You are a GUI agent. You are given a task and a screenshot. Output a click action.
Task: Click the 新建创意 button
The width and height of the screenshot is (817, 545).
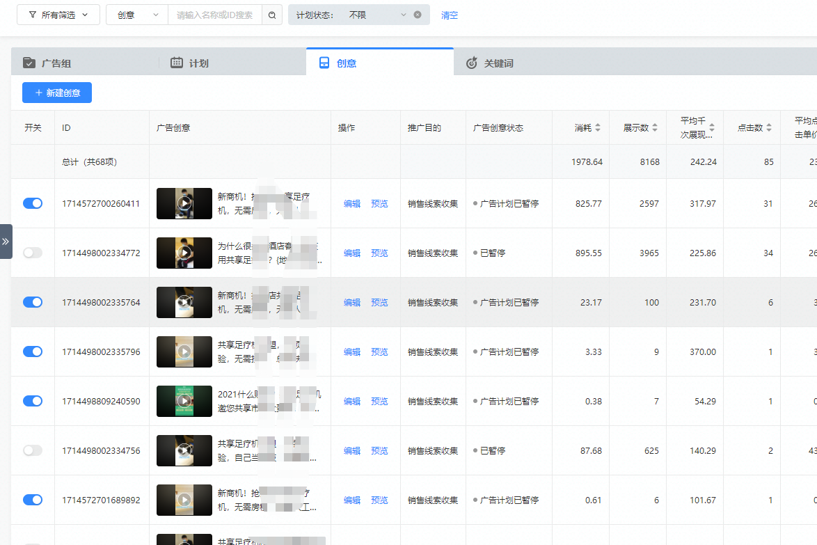[x=57, y=93]
